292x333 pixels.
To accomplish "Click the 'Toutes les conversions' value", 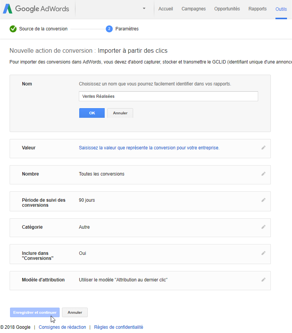I will tap(102, 174).
